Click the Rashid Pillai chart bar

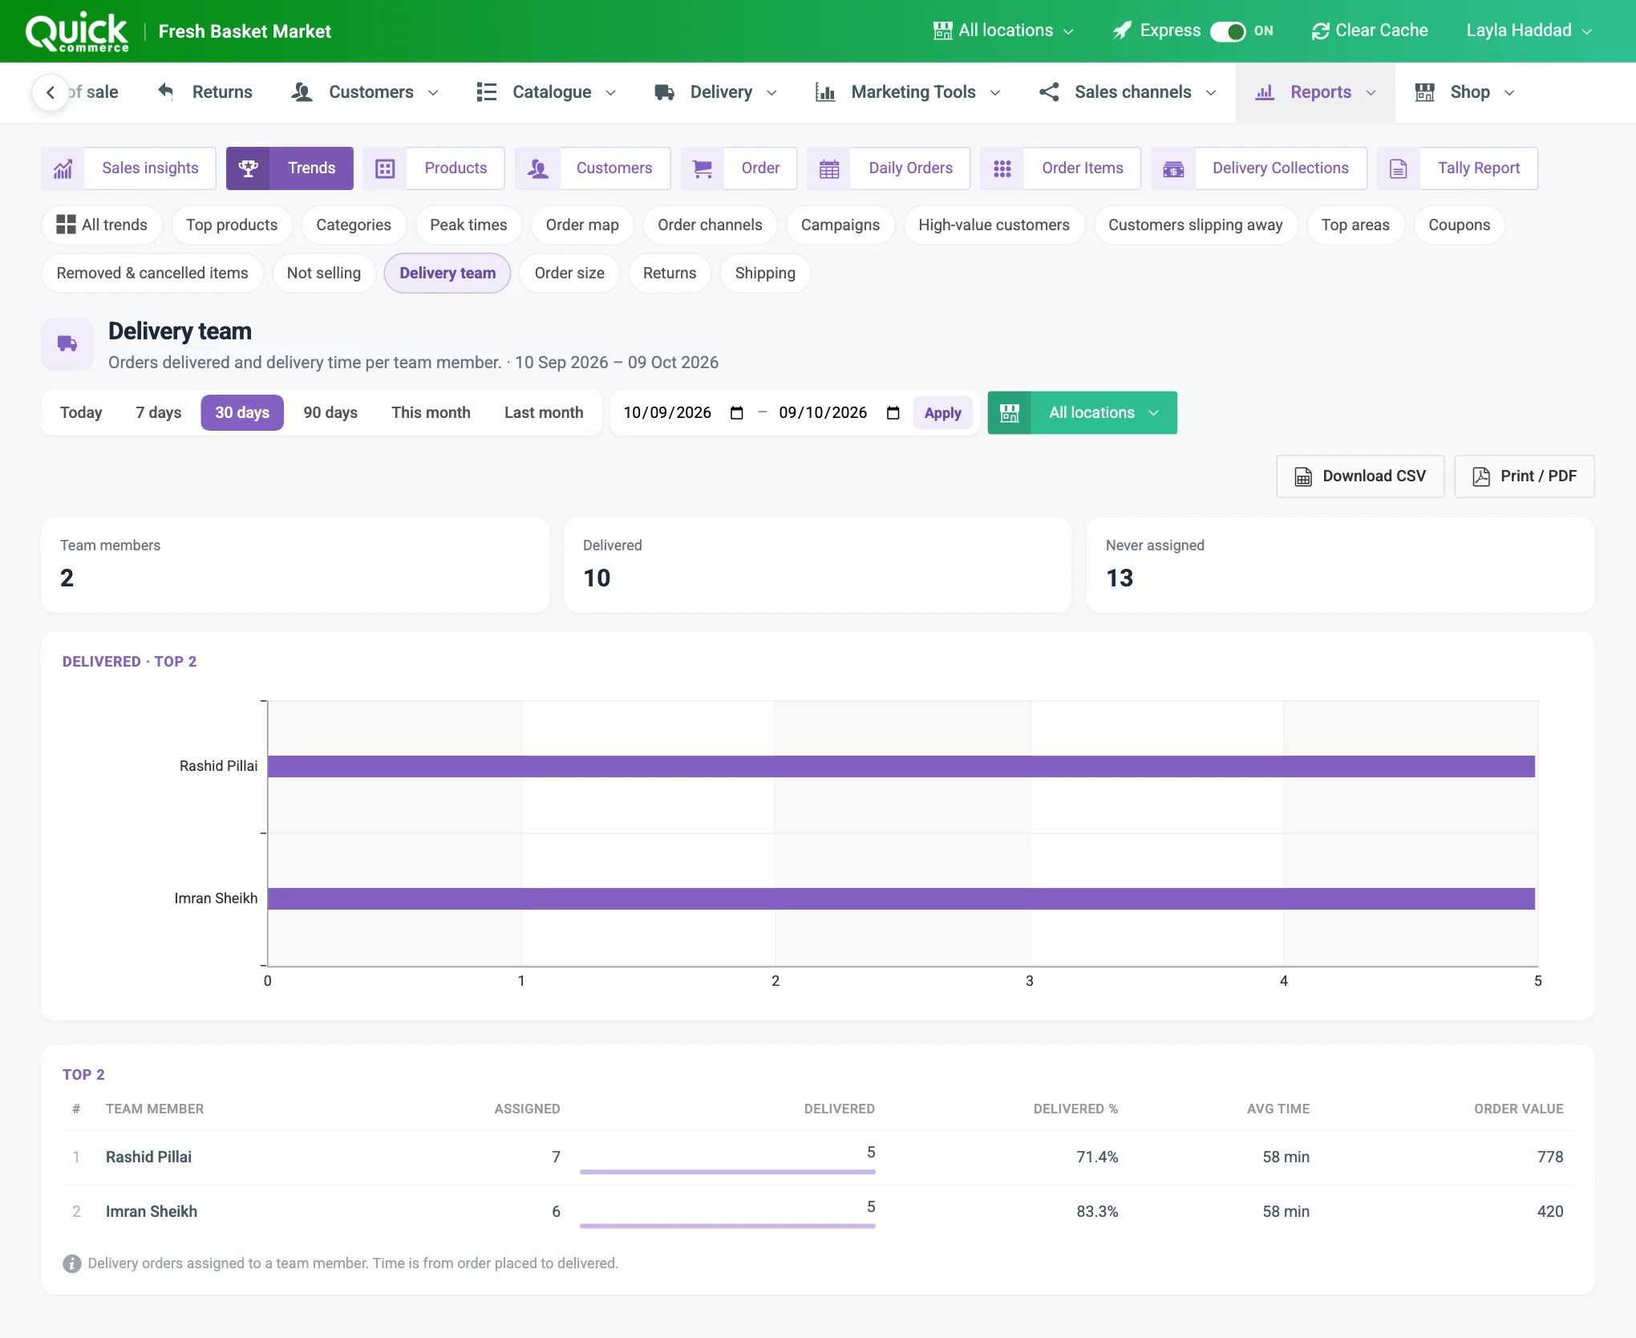point(901,767)
